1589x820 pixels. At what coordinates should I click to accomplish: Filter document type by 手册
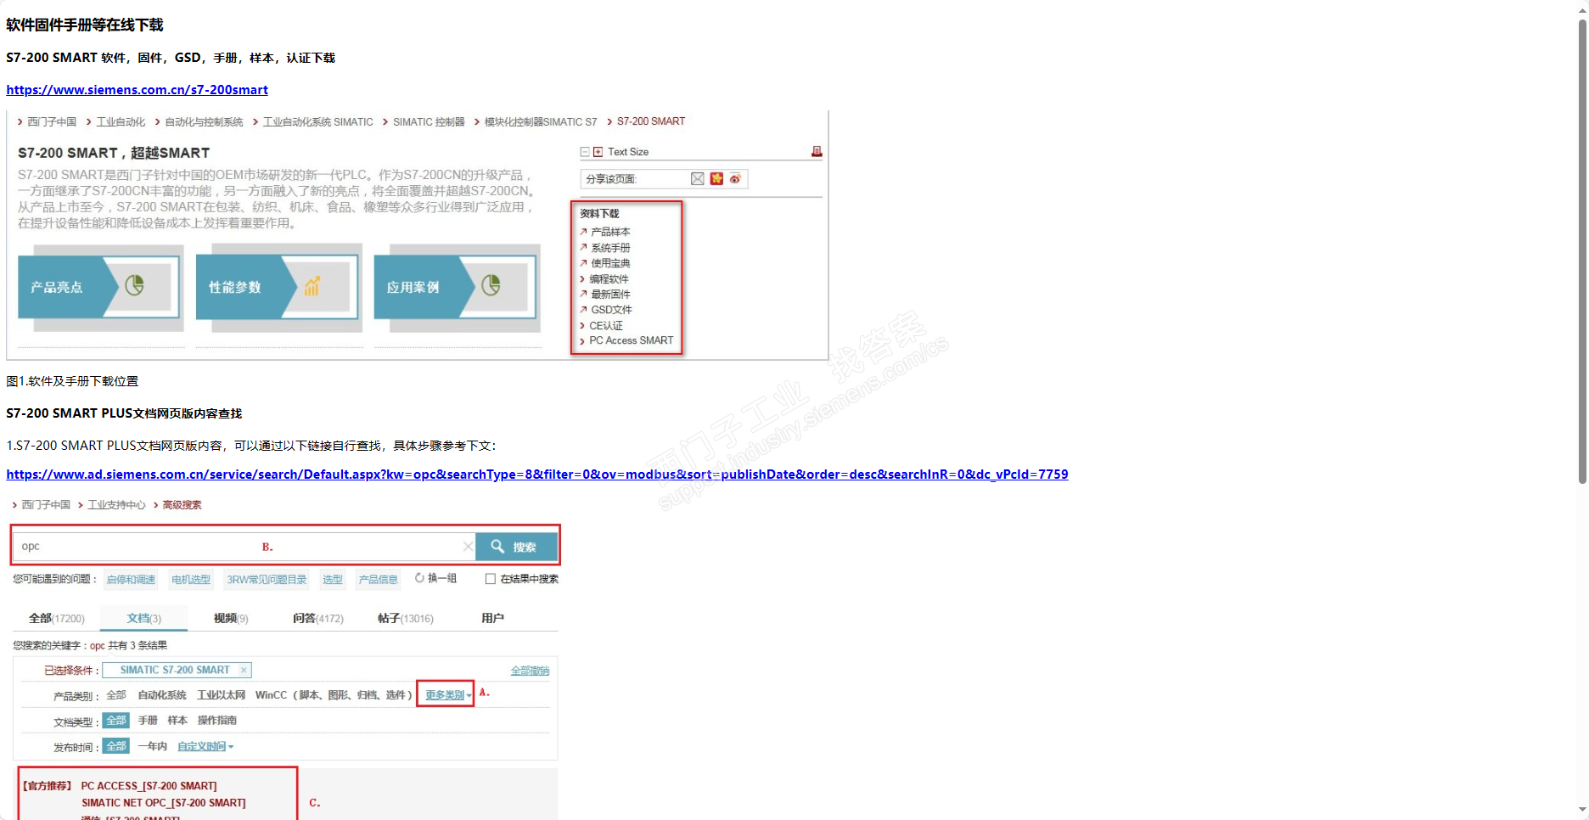148,721
